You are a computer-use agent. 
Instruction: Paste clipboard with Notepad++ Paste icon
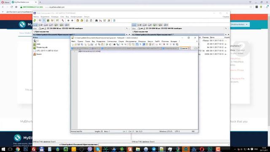[103, 44]
